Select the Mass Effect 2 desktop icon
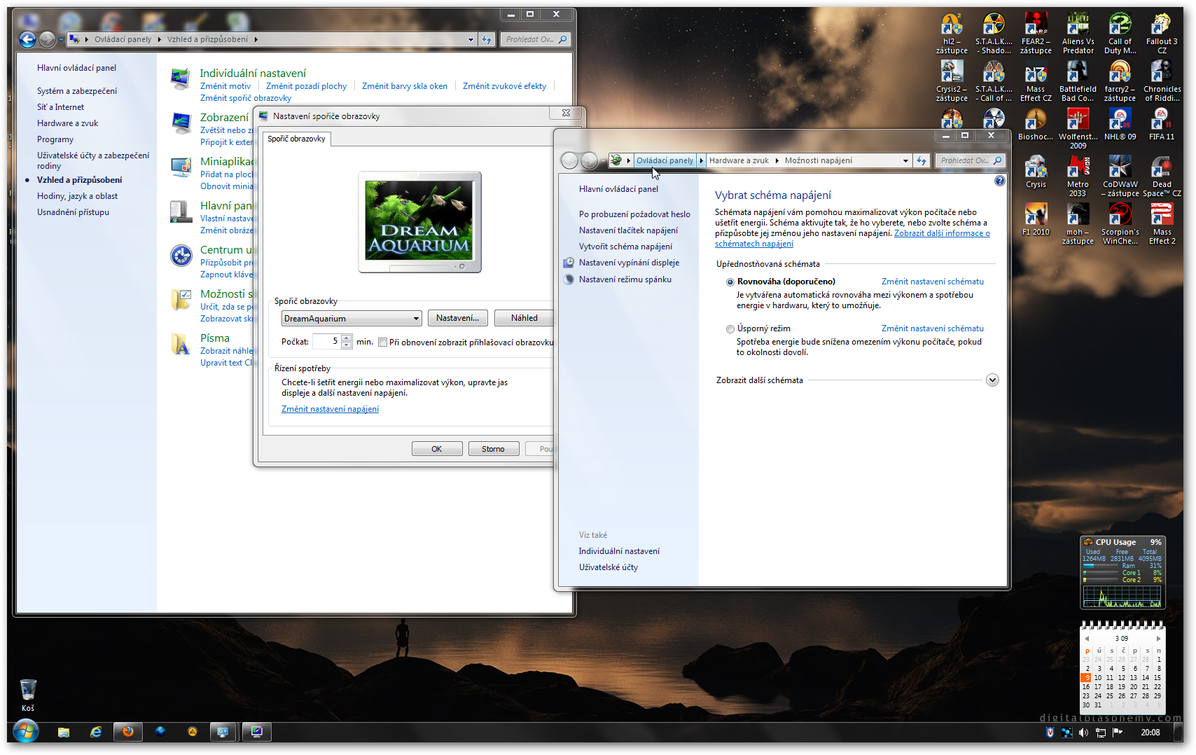Image resolution: width=1196 pixels, height=755 pixels. 1162,224
